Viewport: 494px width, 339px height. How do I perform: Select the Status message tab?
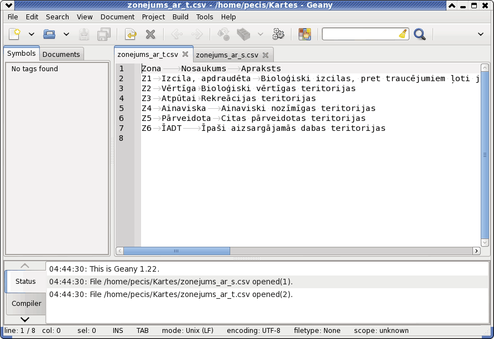(25, 282)
